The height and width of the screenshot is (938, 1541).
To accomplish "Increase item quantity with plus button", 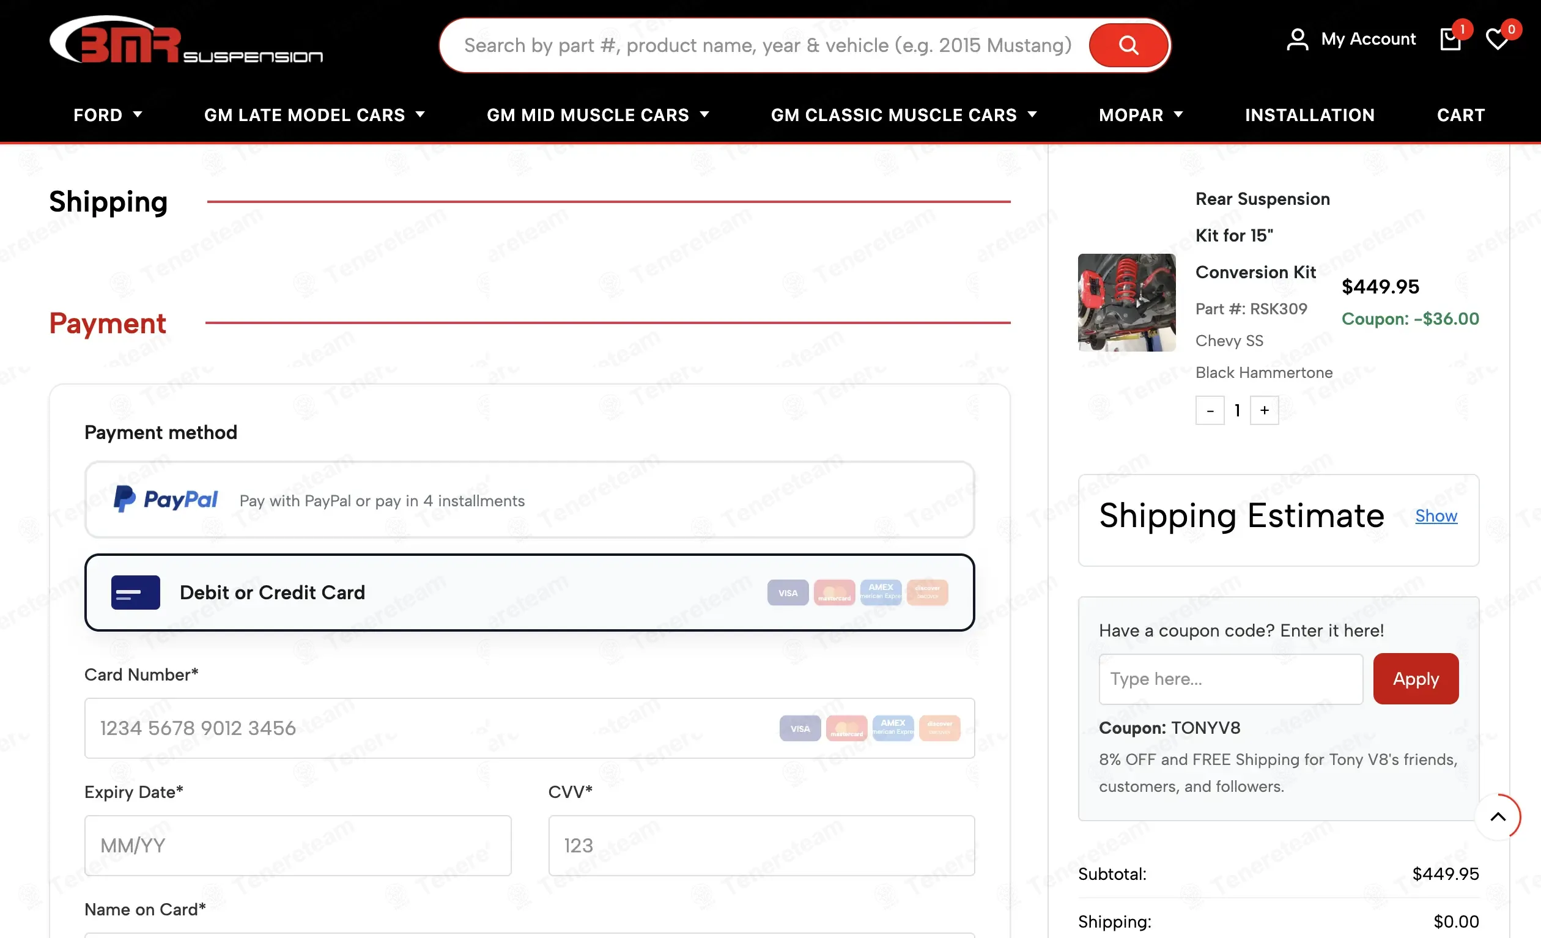I will pos(1264,410).
